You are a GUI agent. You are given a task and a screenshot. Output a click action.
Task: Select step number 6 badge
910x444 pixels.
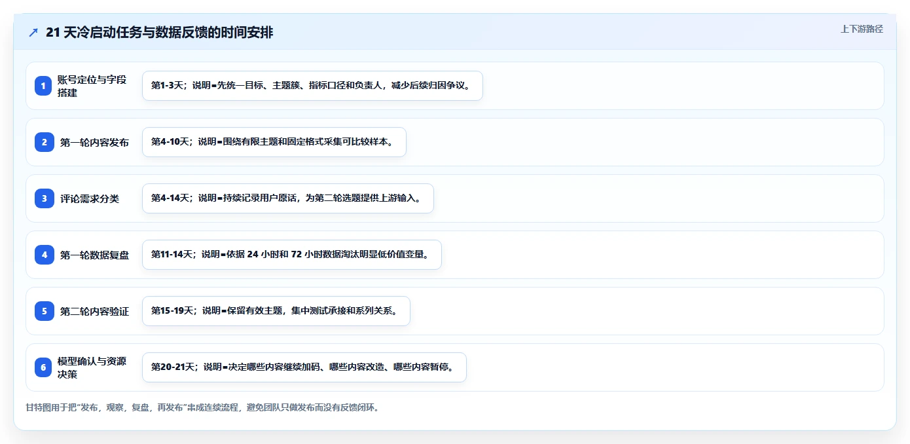coord(43,367)
